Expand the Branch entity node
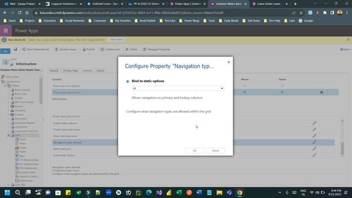 tap(9, 106)
